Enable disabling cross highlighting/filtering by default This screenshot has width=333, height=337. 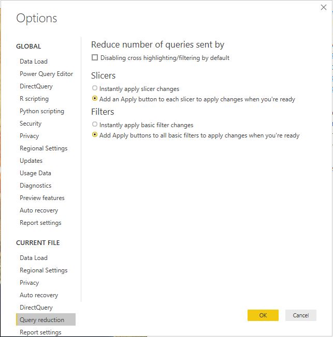point(95,58)
